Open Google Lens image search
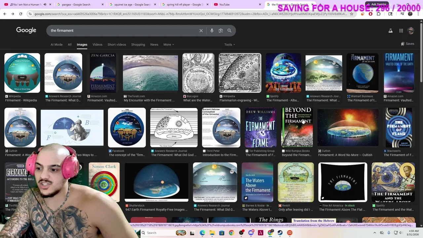The image size is (423, 238). click(221, 30)
